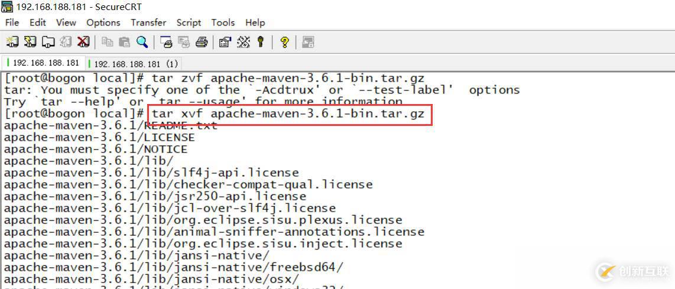Viewport: 675px width, 289px height.
Task: Click the Paste clipboard icon
Action: [x=124, y=42]
